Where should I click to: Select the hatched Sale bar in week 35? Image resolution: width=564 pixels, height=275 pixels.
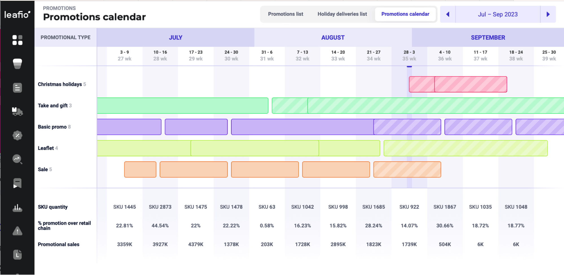coord(407,170)
